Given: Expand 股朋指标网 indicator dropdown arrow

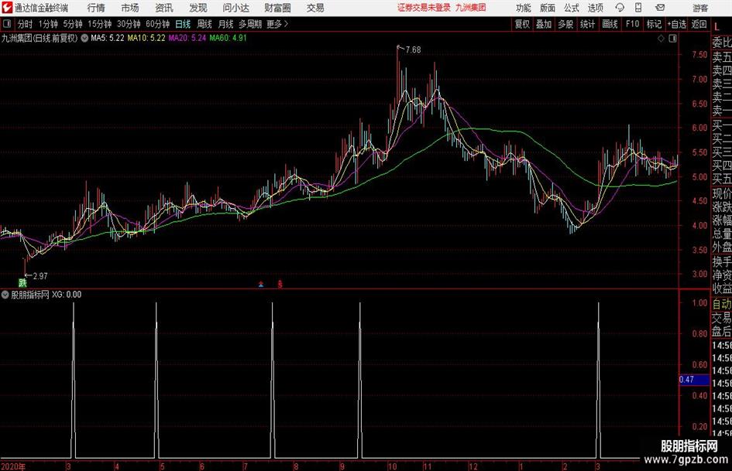Looking at the screenshot, I should pos(5,295).
